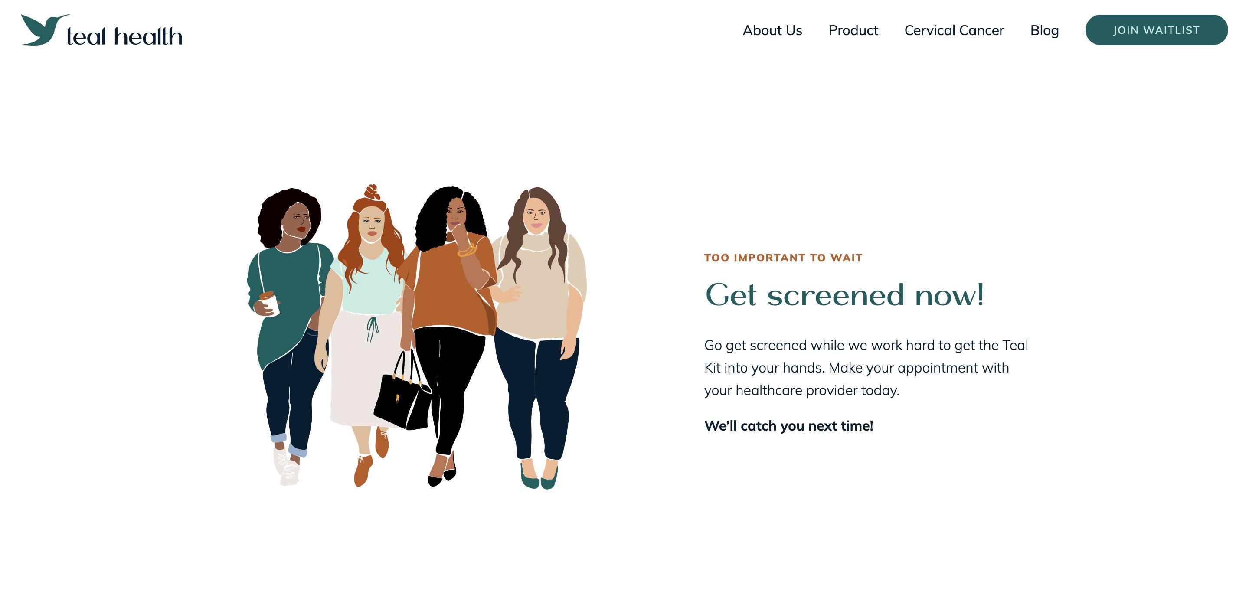Click the white sneakers in illustration

click(x=286, y=466)
